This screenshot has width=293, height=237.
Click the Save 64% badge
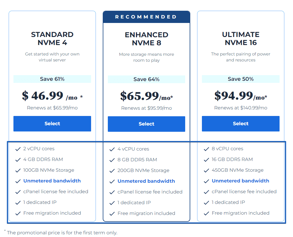[x=146, y=79]
